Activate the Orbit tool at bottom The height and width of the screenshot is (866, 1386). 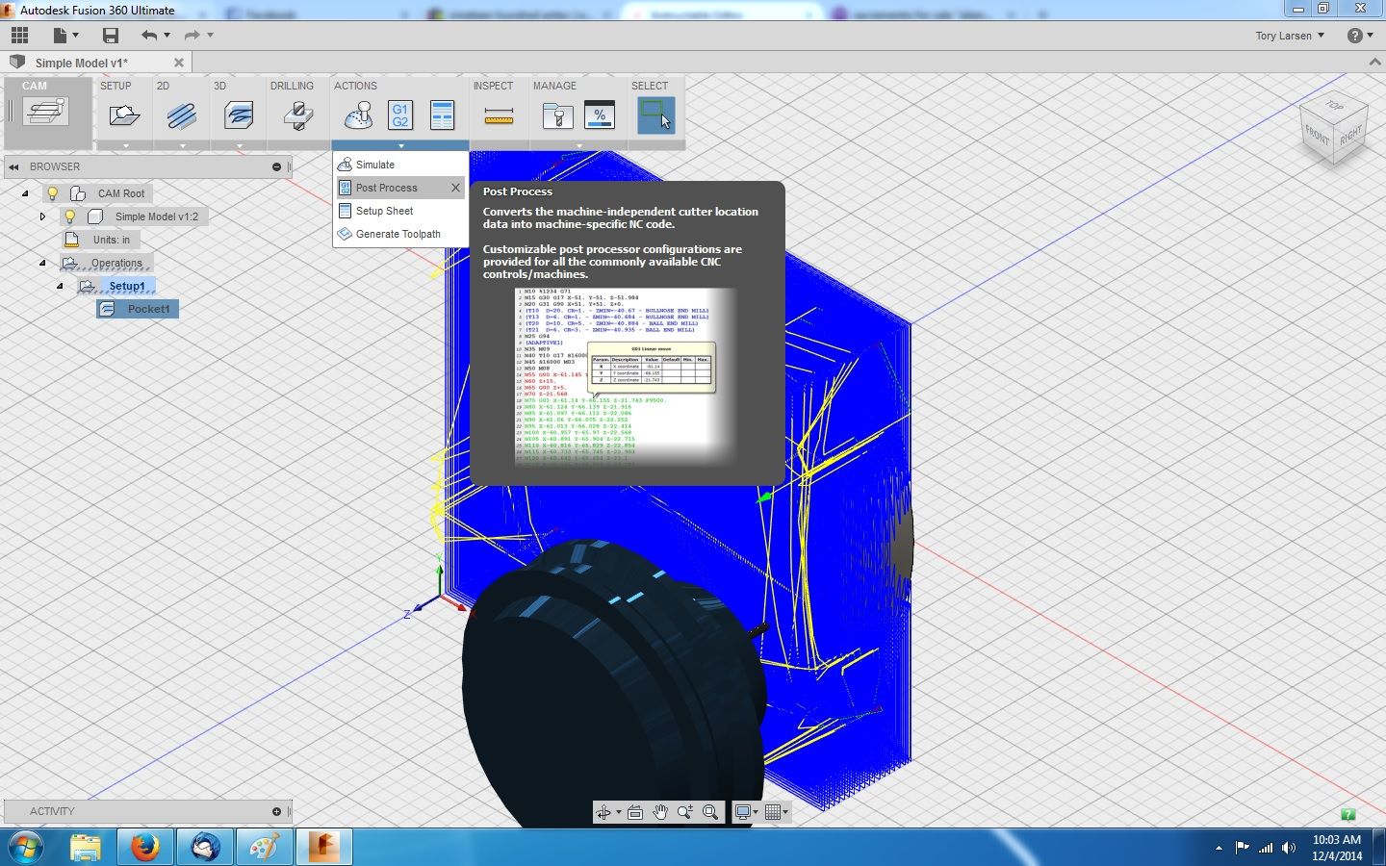click(x=603, y=812)
